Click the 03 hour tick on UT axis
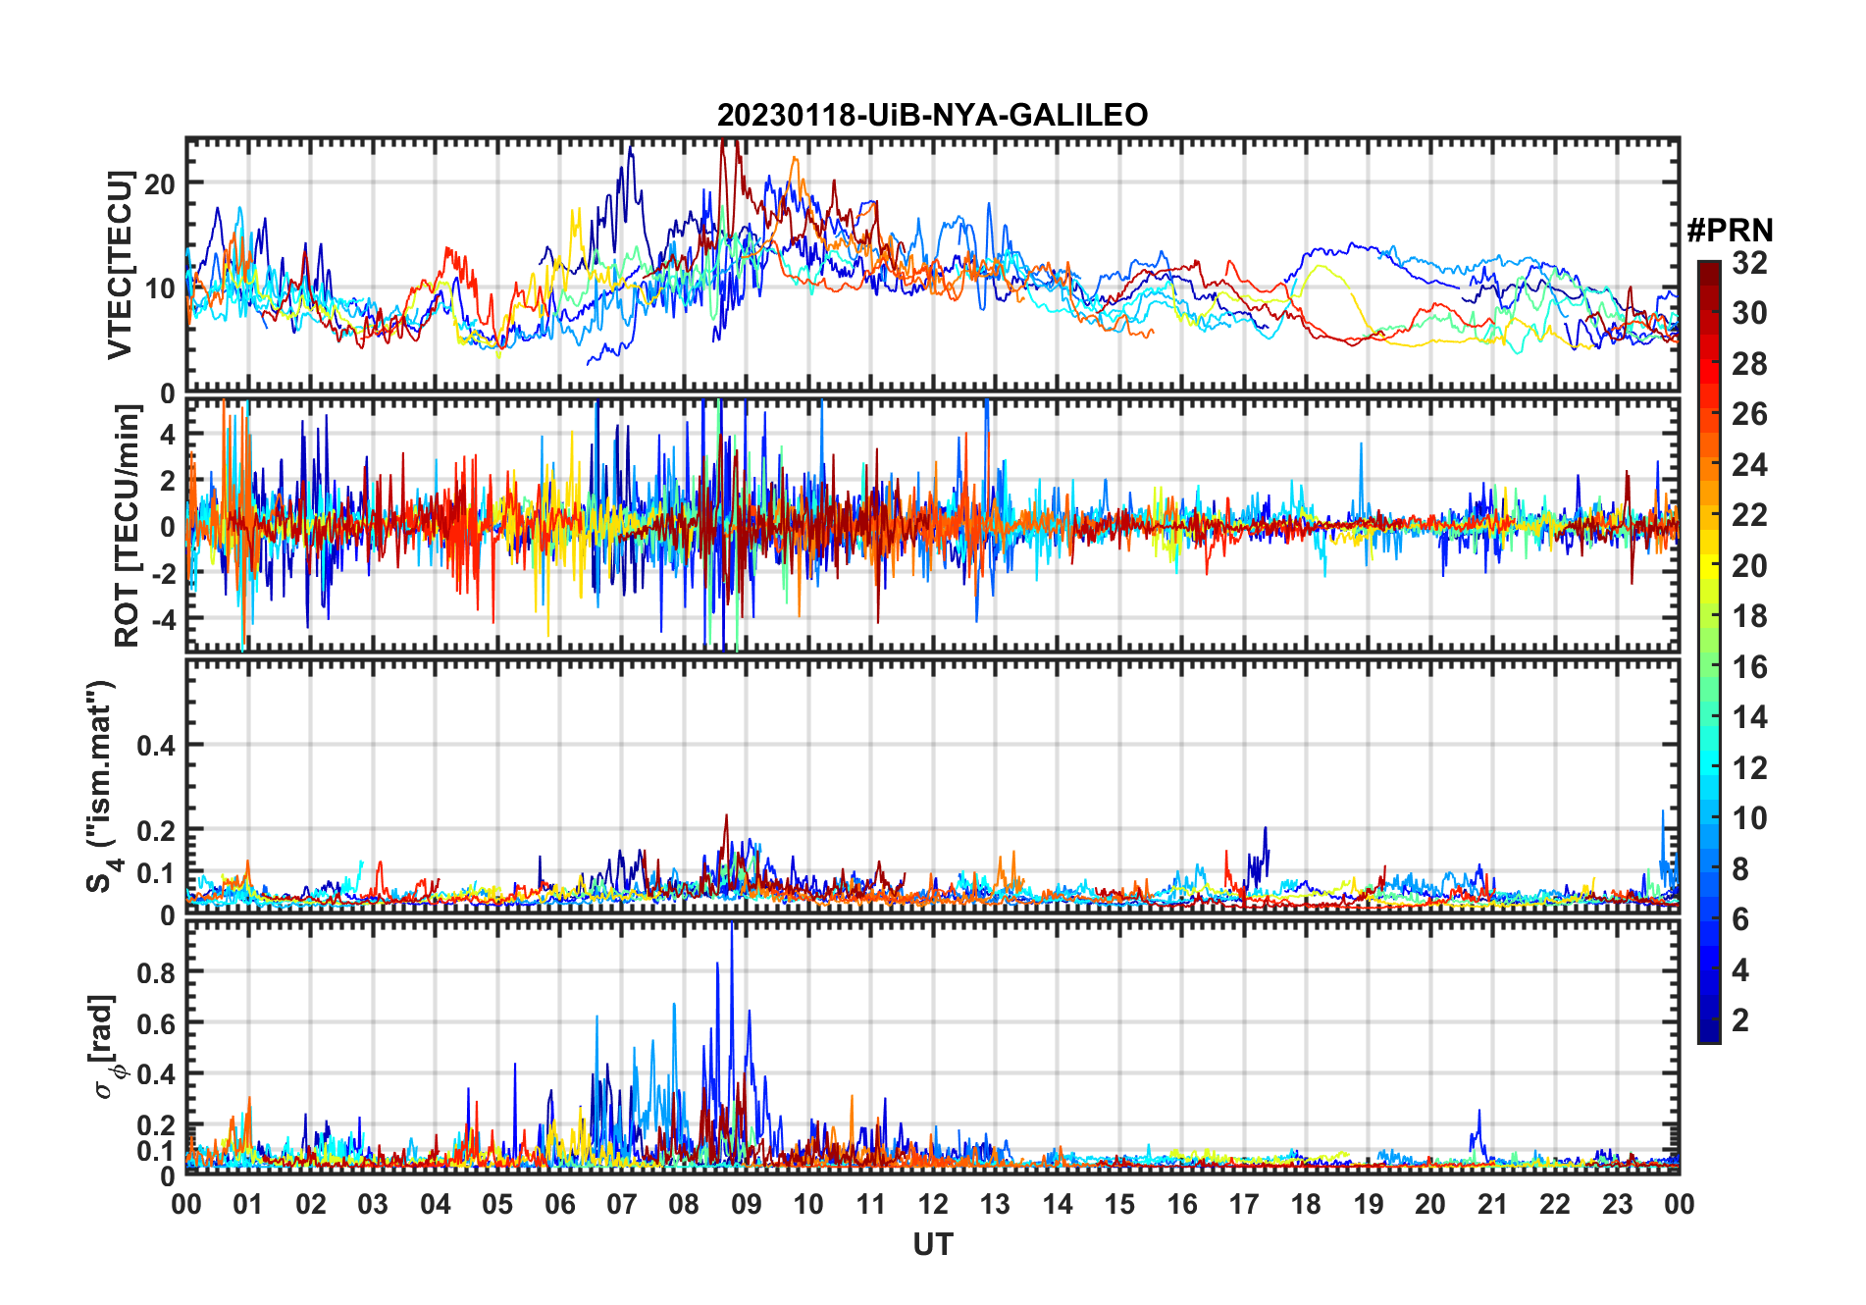This screenshot has width=1866, height=1305. click(373, 1205)
